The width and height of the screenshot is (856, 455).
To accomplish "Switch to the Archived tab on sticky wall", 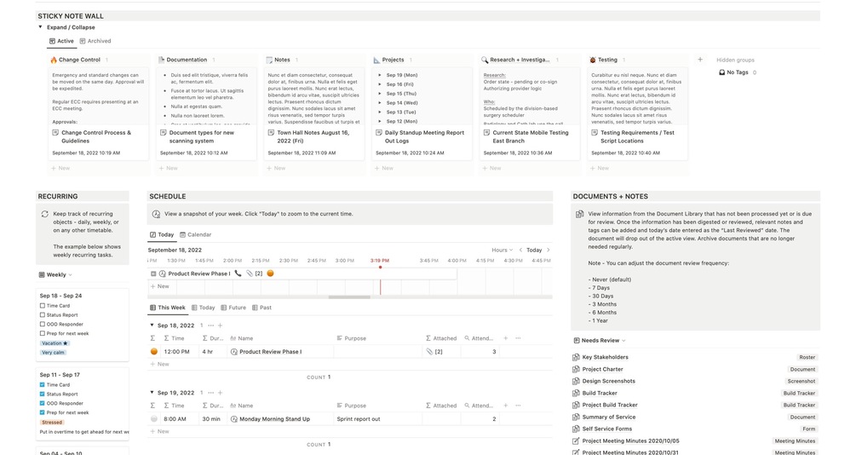I will coord(95,41).
